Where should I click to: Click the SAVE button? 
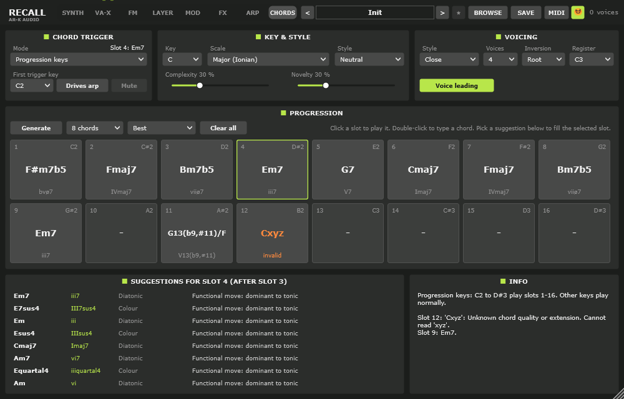[x=525, y=12]
